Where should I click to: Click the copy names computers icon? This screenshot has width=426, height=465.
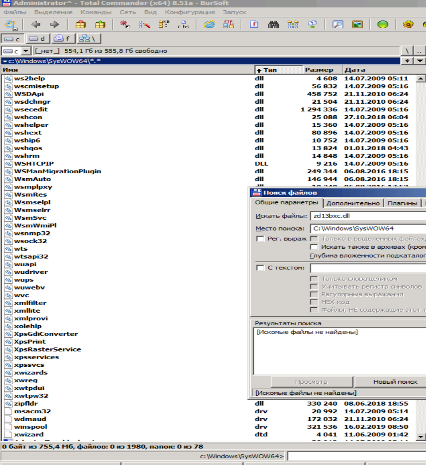point(312,24)
